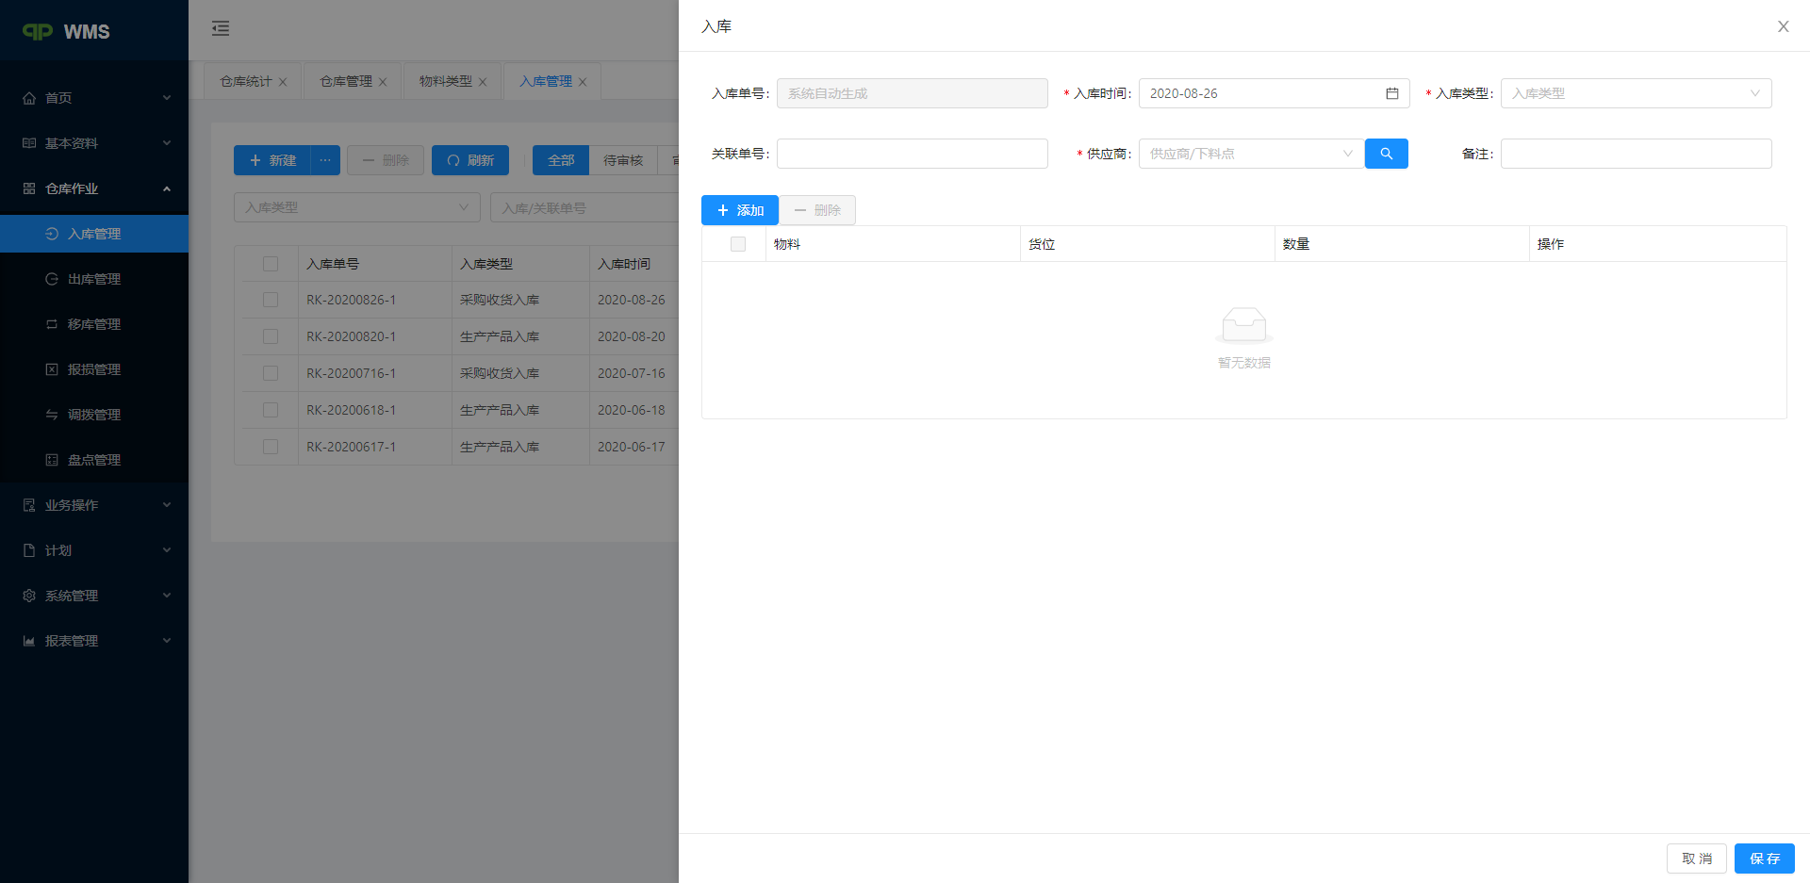Image resolution: width=1810 pixels, height=883 pixels.
Task: Expand the 业务操作 menu chevron
Action: click(167, 505)
